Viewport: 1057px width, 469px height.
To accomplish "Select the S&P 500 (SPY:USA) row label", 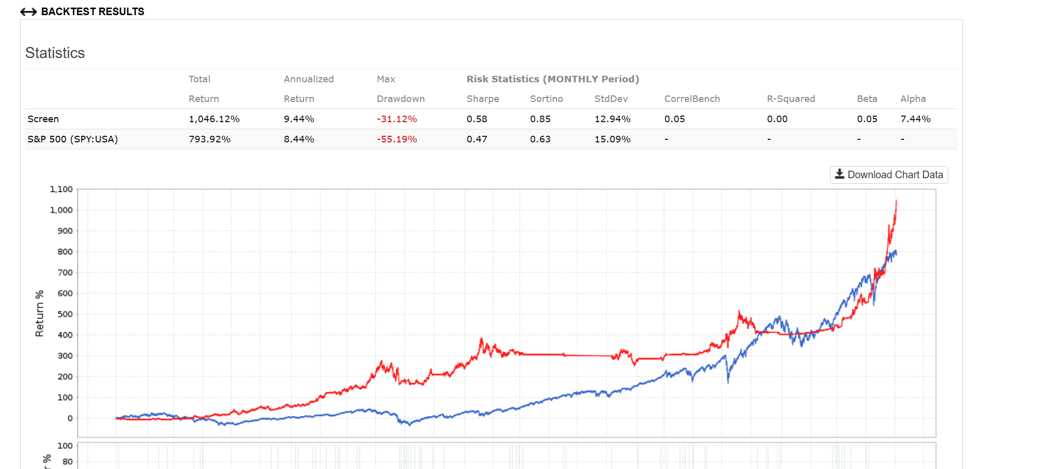I will tap(72, 139).
